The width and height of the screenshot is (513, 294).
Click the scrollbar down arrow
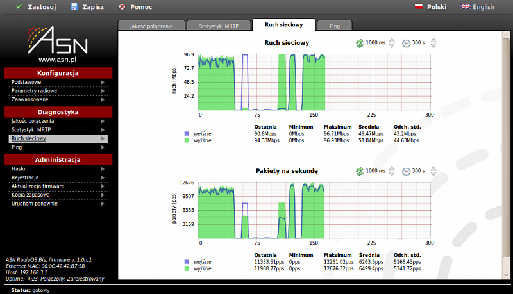click(506, 275)
